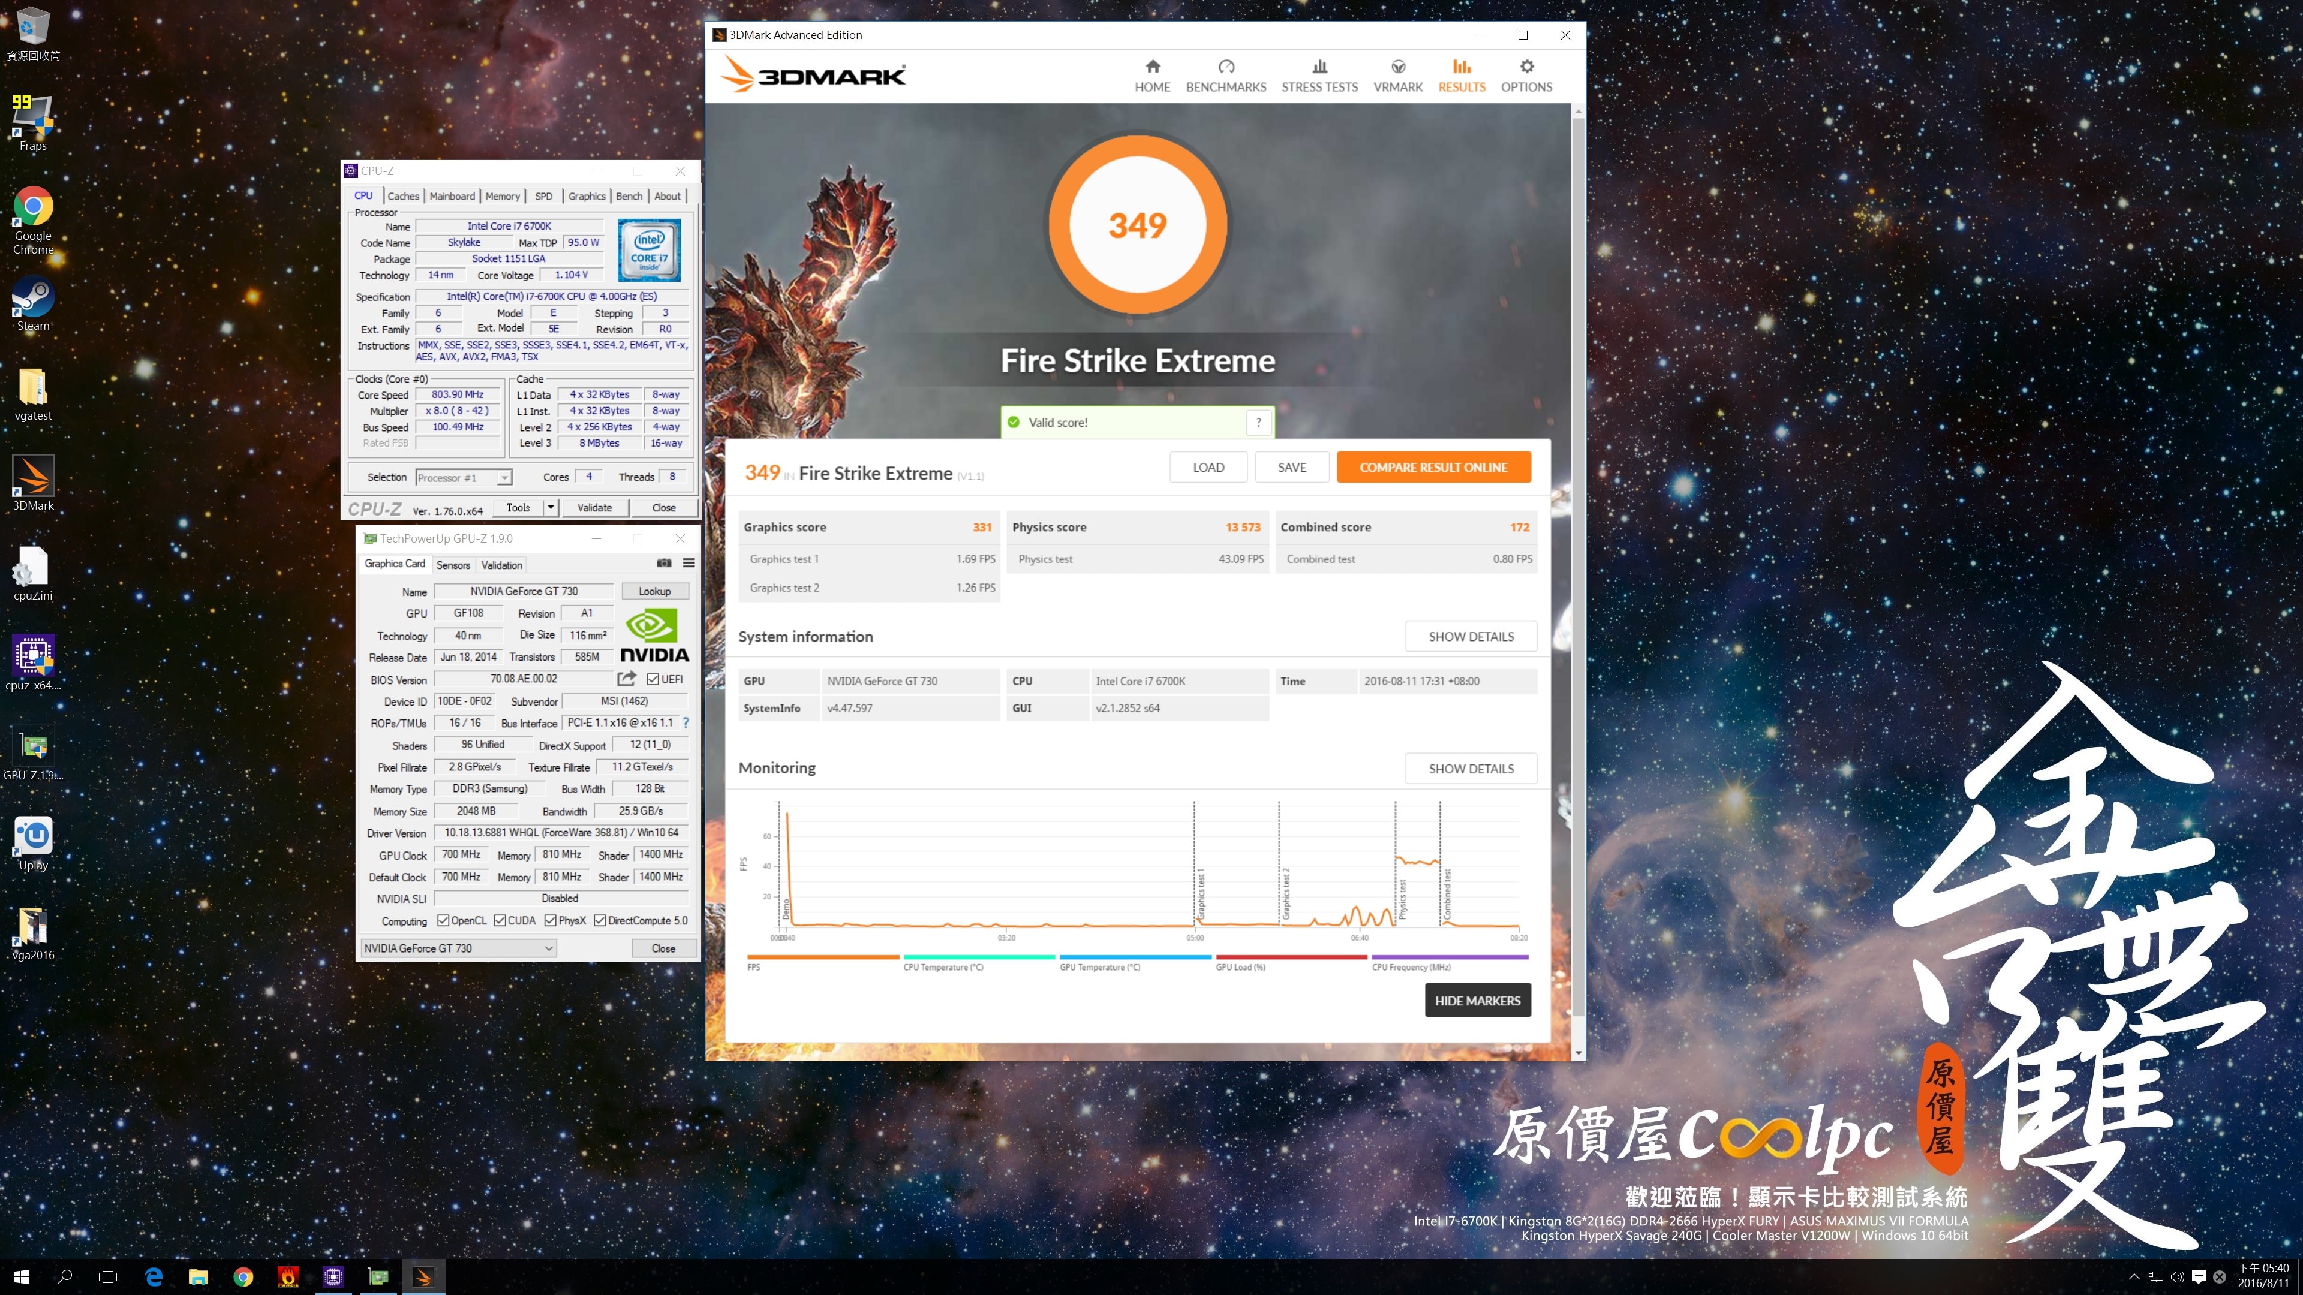The width and height of the screenshot is (2303, 1295).
Task: Open the GPU-Z Sensors tab
Action: [x=453, y=565]
